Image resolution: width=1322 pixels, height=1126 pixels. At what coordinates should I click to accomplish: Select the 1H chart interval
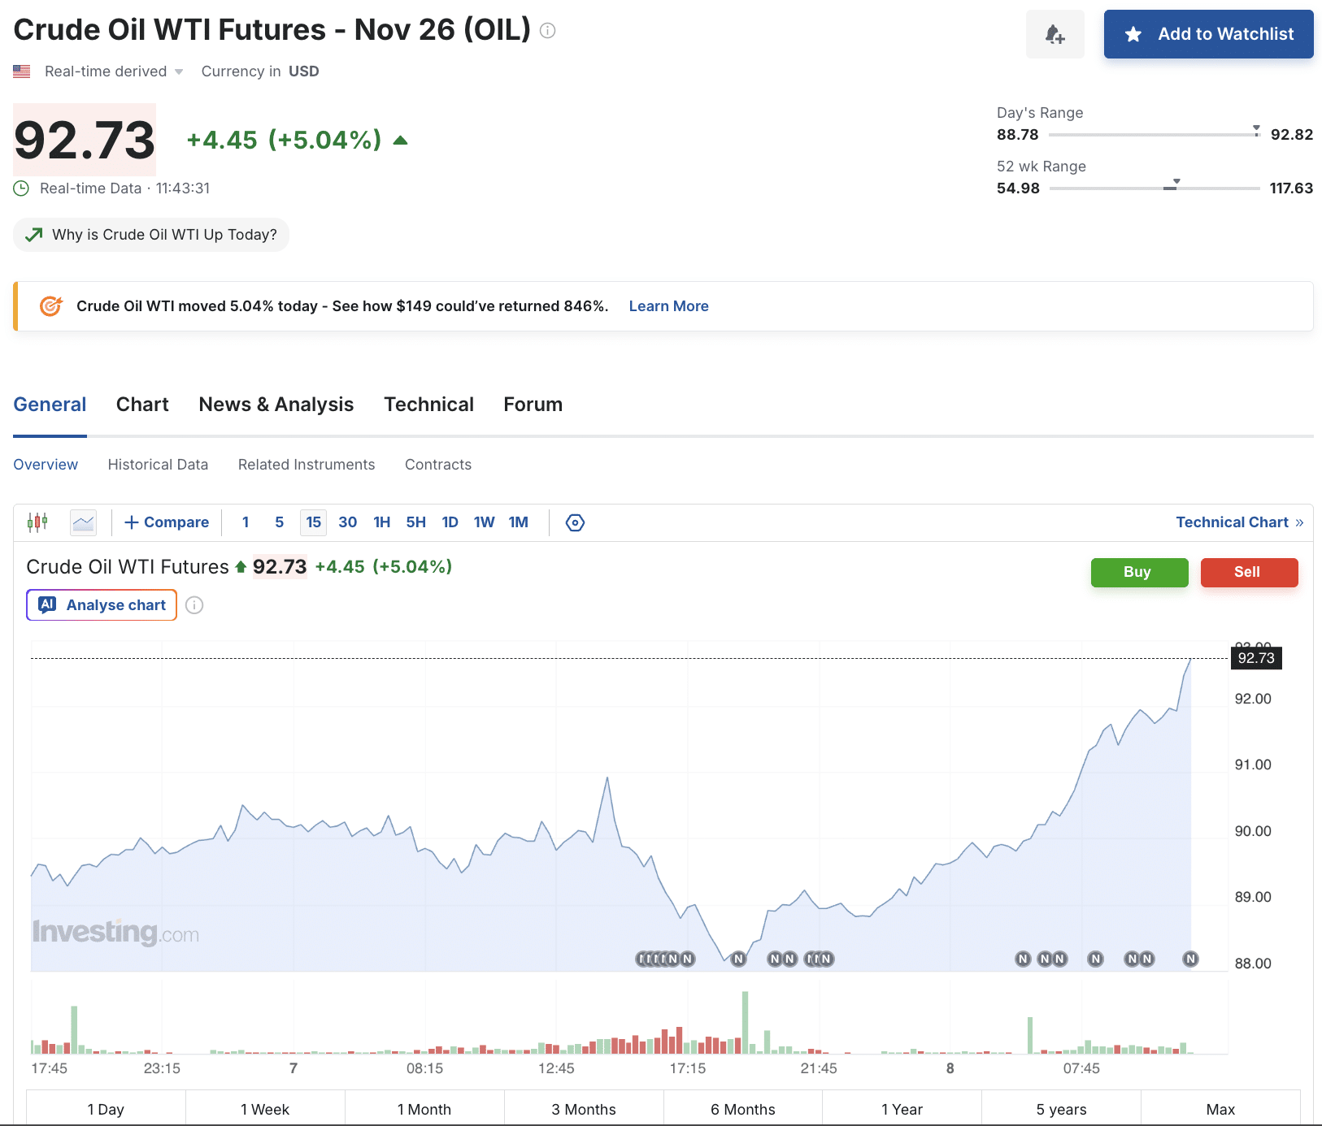click(x=382, y=522)
